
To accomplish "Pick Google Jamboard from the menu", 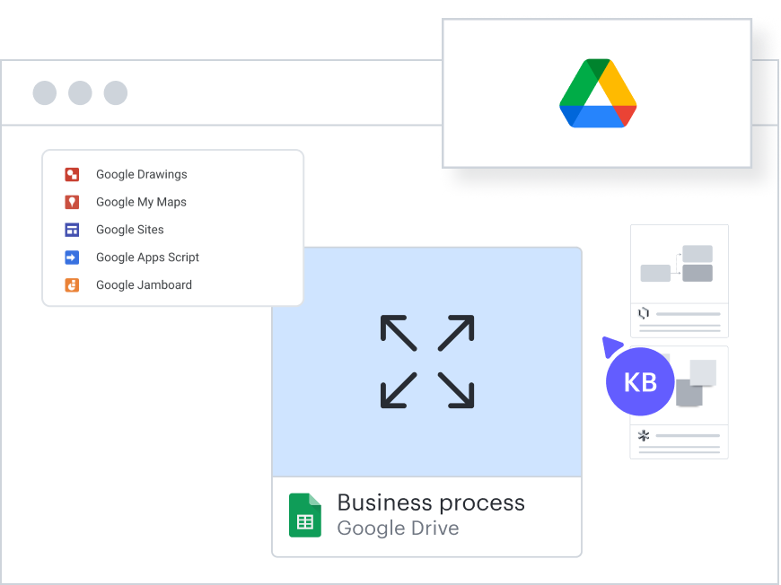I will (x=144, y=284).
